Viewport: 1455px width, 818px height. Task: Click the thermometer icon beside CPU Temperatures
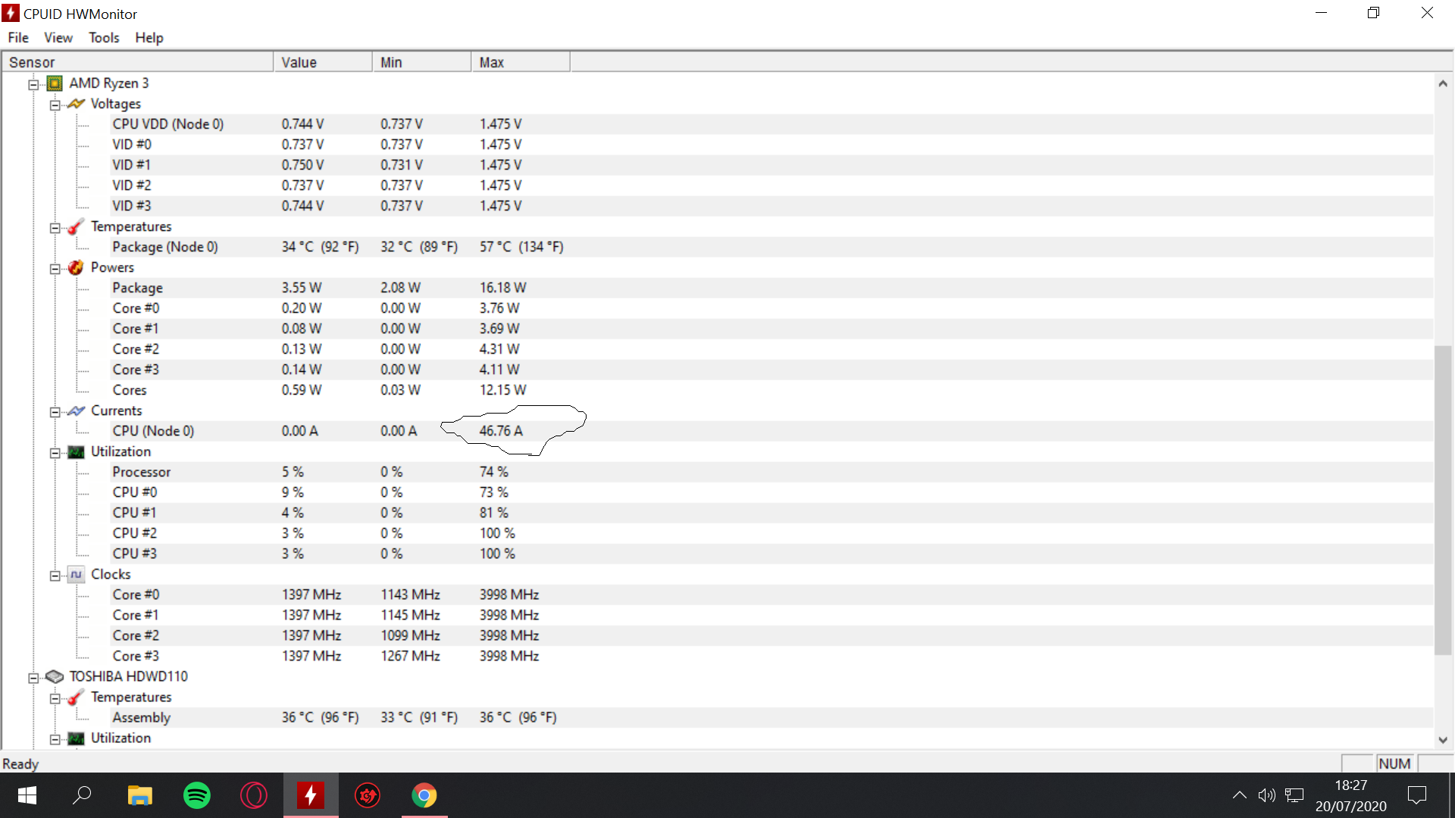pyautogui.click(x=76, y=226)
